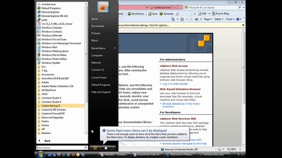282x158 pixels.
Task: Close the yellow information bar
Action: pyautogui.click(x=243, y=25)
